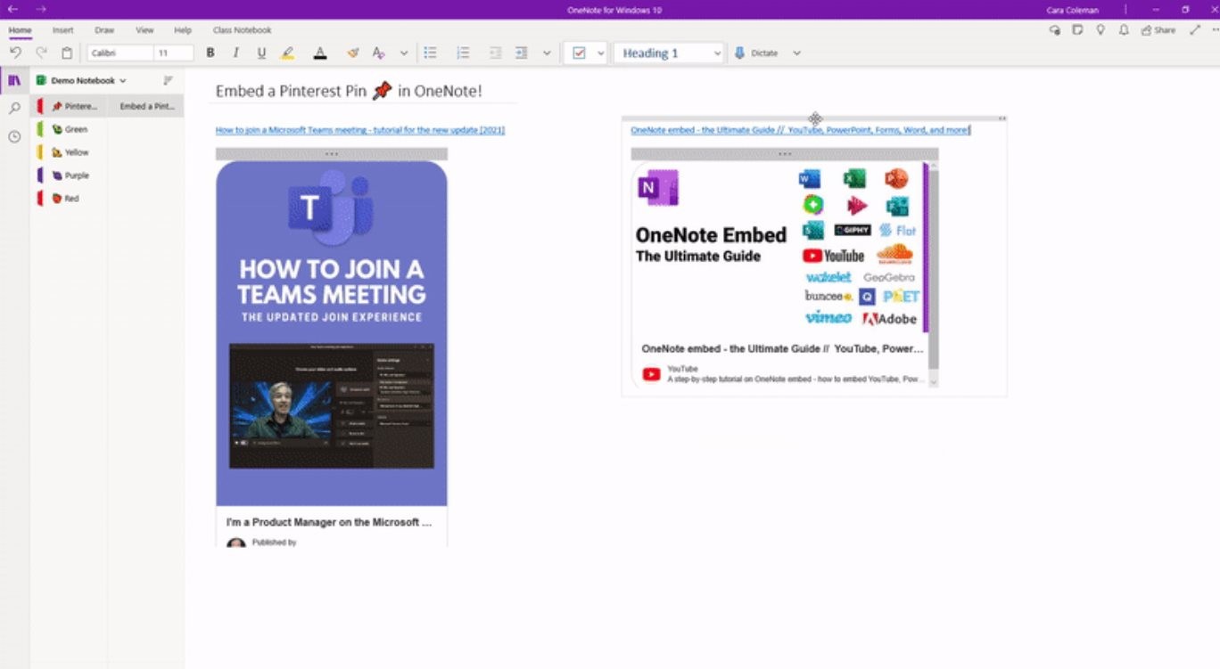Select the Green section

[70, 129]
